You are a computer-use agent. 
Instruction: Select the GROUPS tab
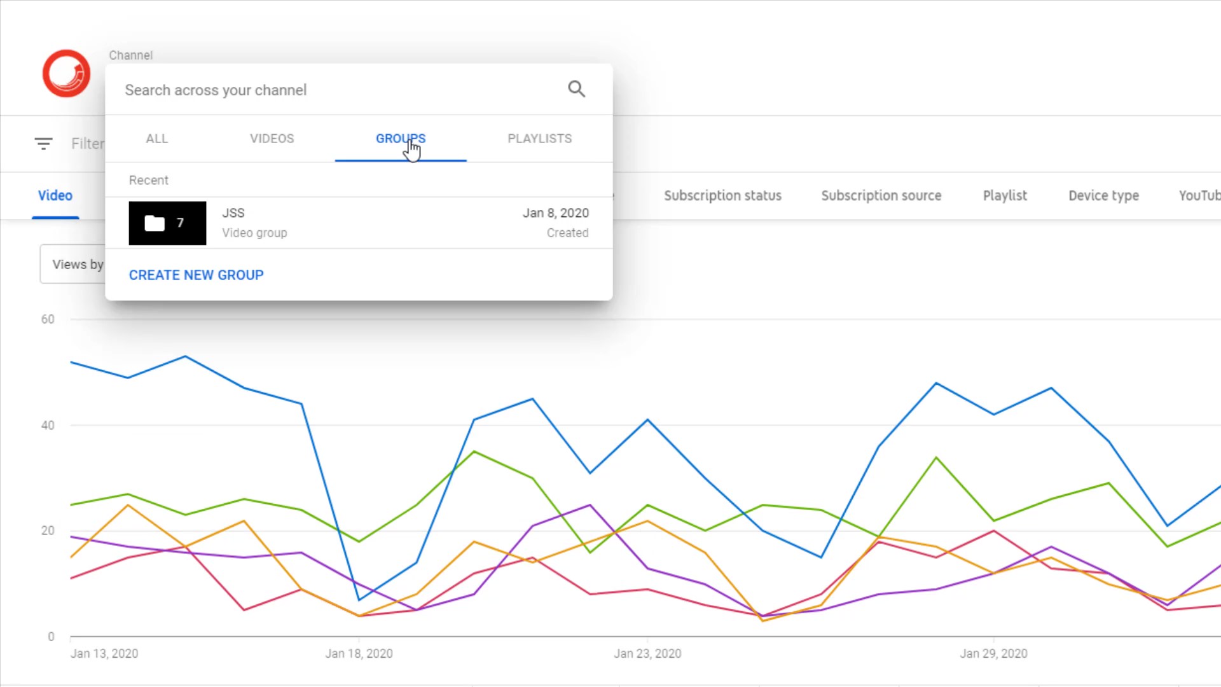(400, 139)
